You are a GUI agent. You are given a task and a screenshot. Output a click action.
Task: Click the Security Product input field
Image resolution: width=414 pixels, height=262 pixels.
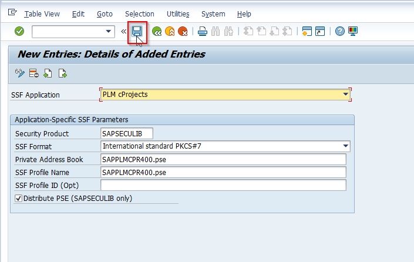click(127, 133)
